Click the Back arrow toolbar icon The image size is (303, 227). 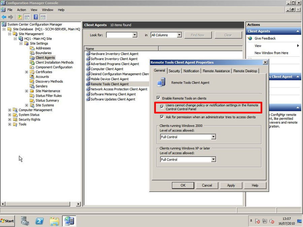tap(4, 17)
